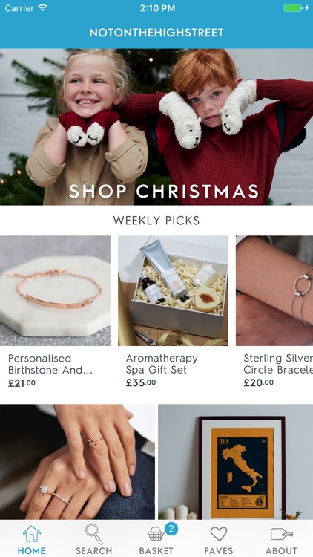View the silver circle bracelet photo
Viewport: 313px width, 557px height.
(274, 290)
